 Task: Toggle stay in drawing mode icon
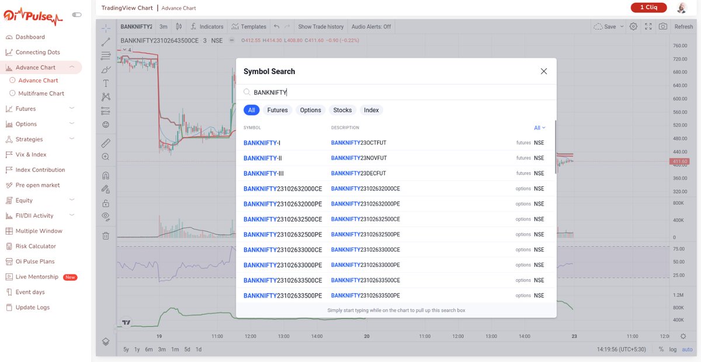(106, 189)
